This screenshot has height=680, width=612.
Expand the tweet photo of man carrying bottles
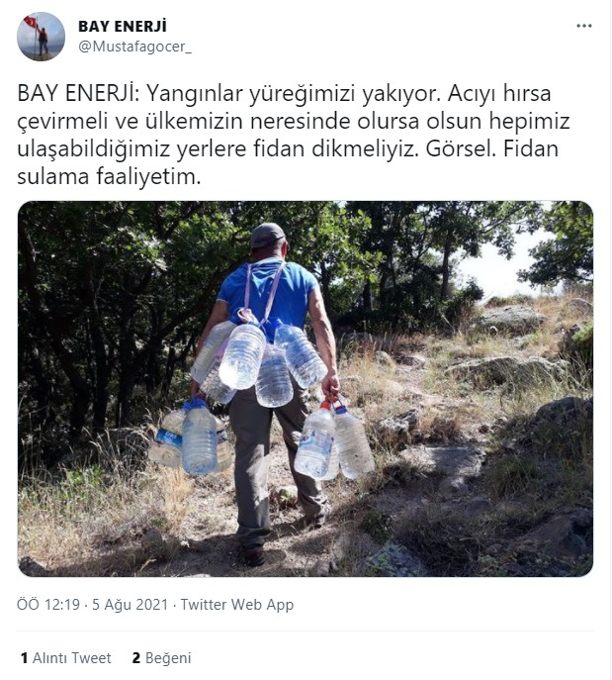tap(306, 389)
